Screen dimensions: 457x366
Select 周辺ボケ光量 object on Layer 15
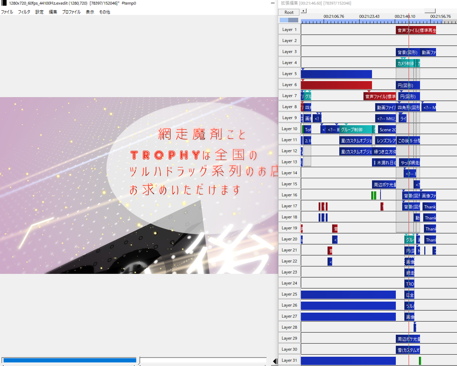(x=384, y=185)
